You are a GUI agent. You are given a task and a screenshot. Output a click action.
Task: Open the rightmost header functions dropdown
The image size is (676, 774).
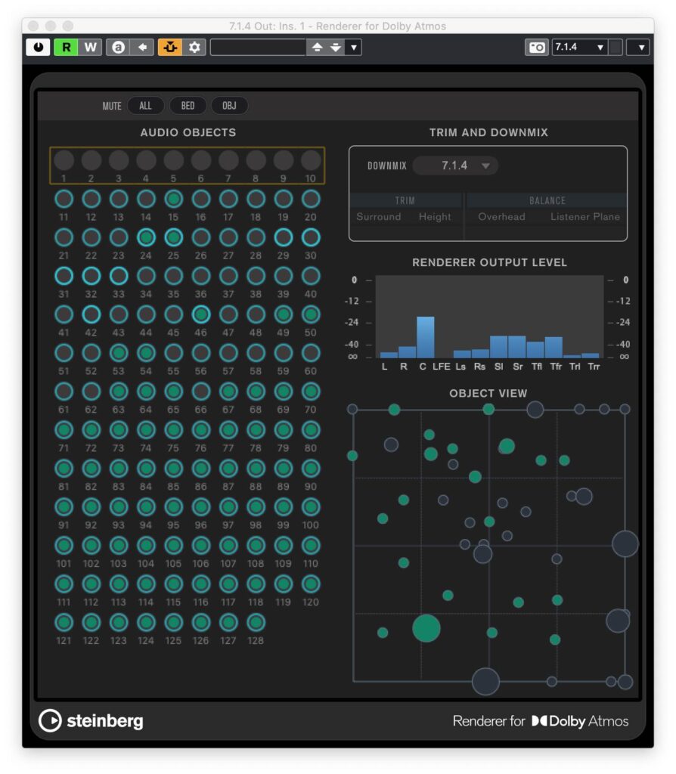click(x=638, y=48)
